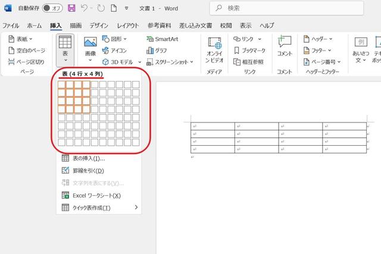
Task: Switch to the 表示 tab
Action: pos(246,26)
